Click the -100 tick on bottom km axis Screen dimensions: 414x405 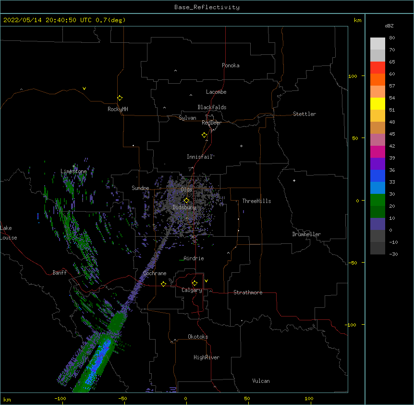pyautogui.click(x=60, y=398)
